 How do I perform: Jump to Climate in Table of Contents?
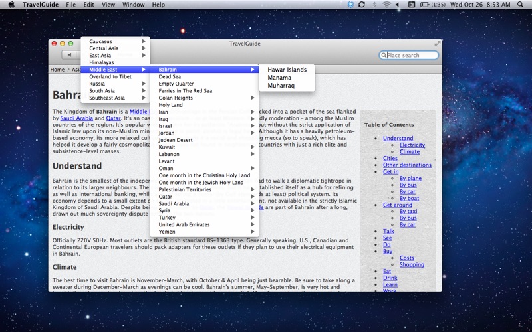[x=410, y=151]
